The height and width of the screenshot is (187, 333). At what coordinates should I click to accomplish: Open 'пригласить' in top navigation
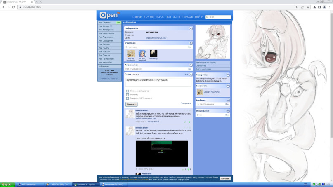click(x=173, y=17)
